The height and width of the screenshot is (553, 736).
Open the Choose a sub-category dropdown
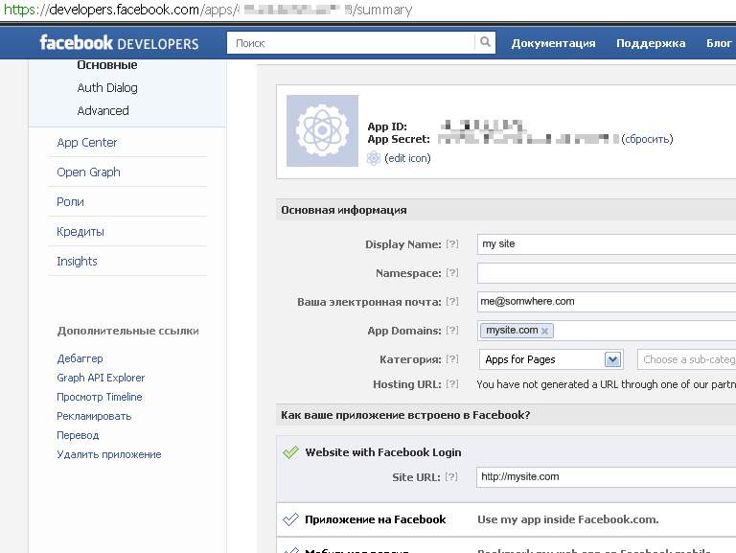[x=687, y=359]
